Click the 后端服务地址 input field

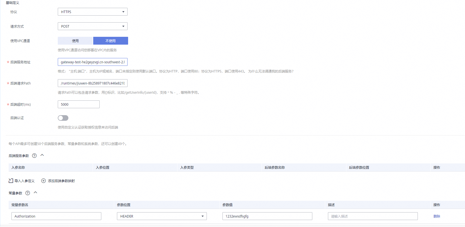92,62
